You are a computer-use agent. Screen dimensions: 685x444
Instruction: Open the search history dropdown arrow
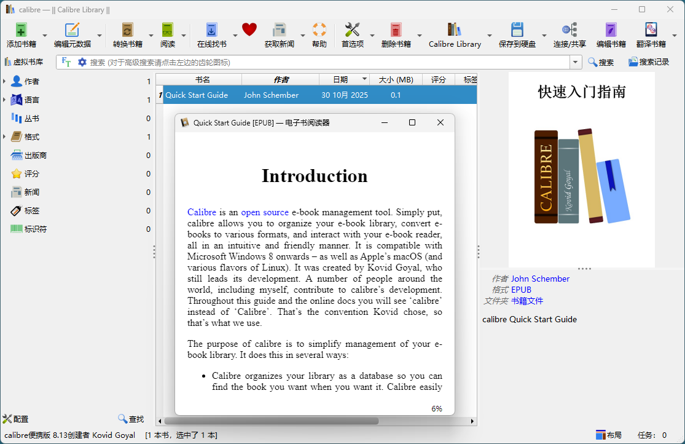point(576,62)
